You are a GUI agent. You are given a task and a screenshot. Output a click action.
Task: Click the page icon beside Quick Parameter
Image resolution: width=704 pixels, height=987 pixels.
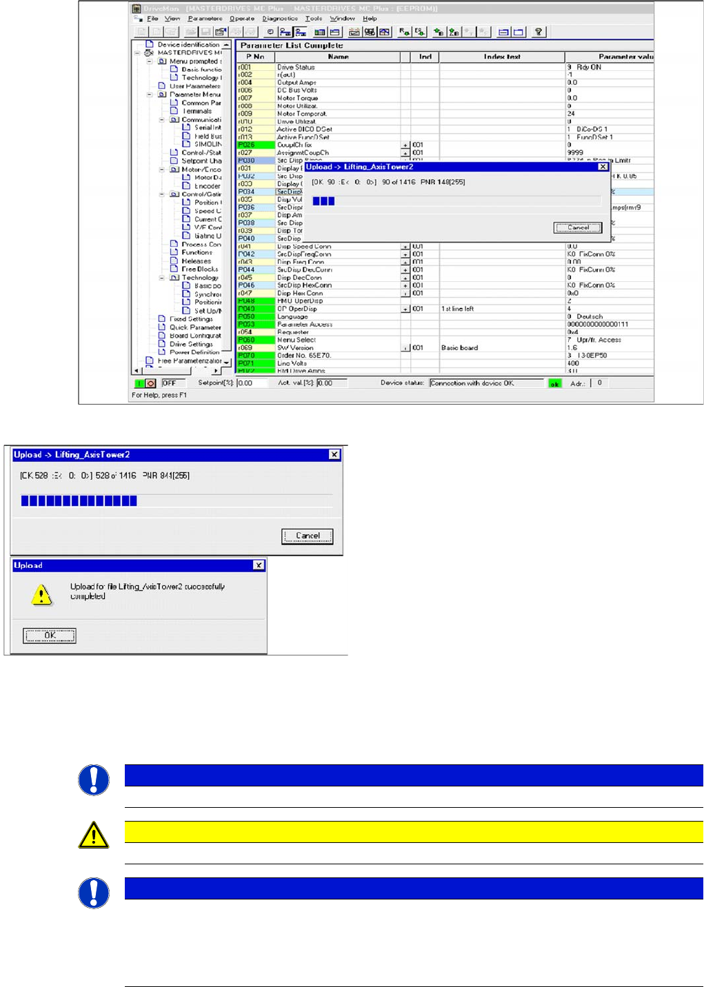tap(162, 327)
